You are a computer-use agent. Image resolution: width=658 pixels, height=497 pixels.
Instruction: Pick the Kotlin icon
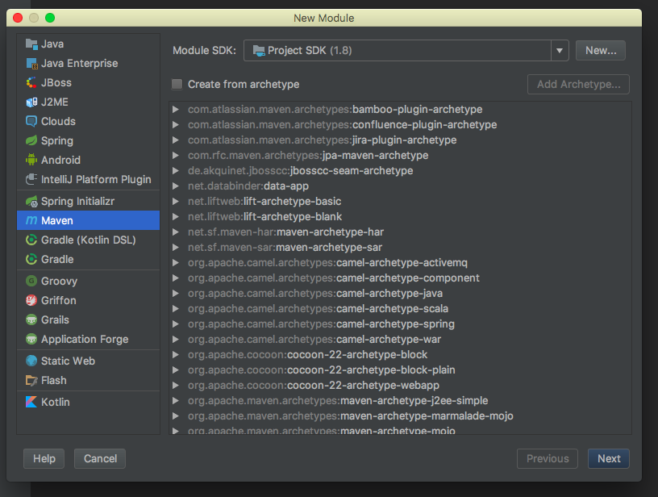[31, 402]
